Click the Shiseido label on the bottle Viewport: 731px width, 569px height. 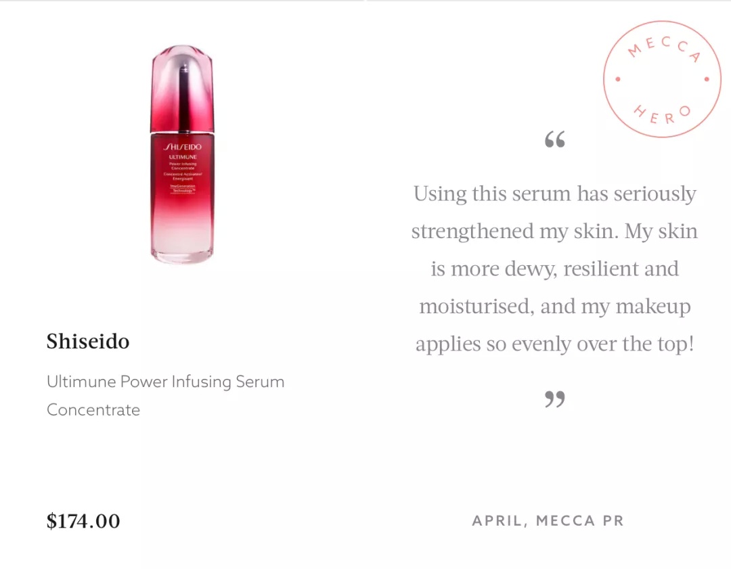point(183,147)
